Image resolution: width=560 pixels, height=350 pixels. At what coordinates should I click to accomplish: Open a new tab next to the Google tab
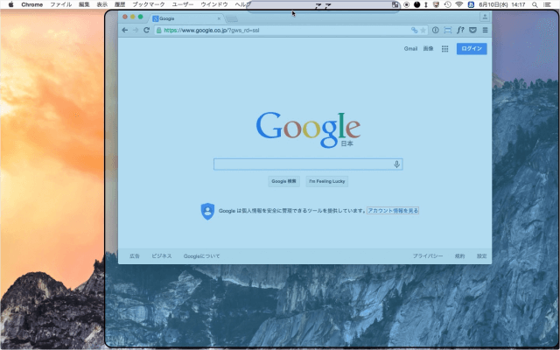[x=232, y=18]
